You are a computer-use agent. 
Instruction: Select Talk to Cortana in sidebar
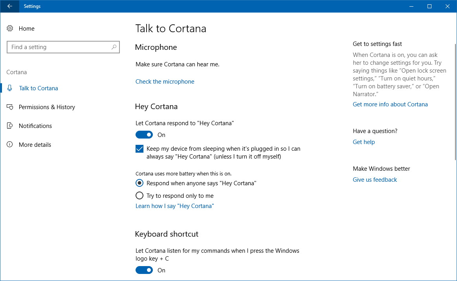point(39,88)
